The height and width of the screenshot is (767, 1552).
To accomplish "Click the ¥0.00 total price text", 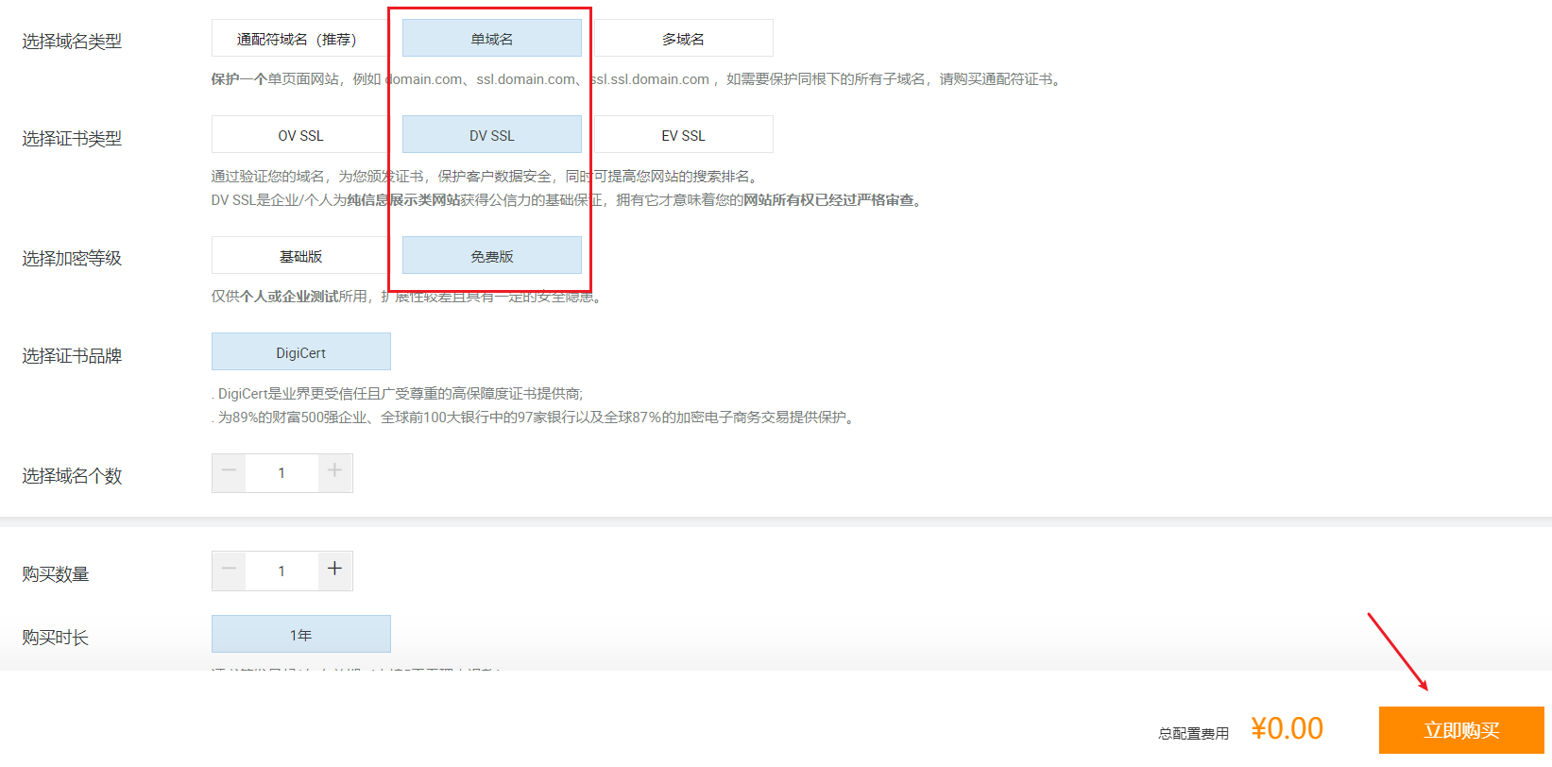I will (1287, 728).
